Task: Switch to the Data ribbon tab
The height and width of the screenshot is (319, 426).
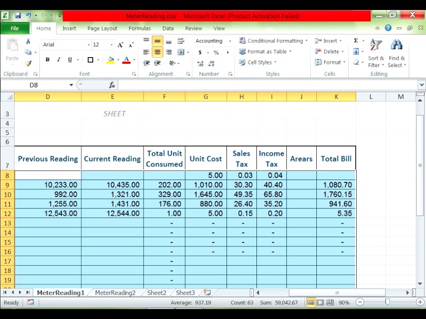Action: tap(168, 28)
